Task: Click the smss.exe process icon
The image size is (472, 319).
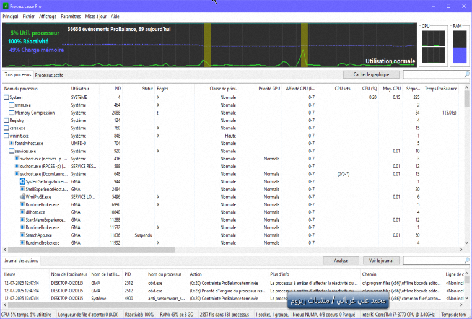Action: pyautogui.click(x=12, y=105)
